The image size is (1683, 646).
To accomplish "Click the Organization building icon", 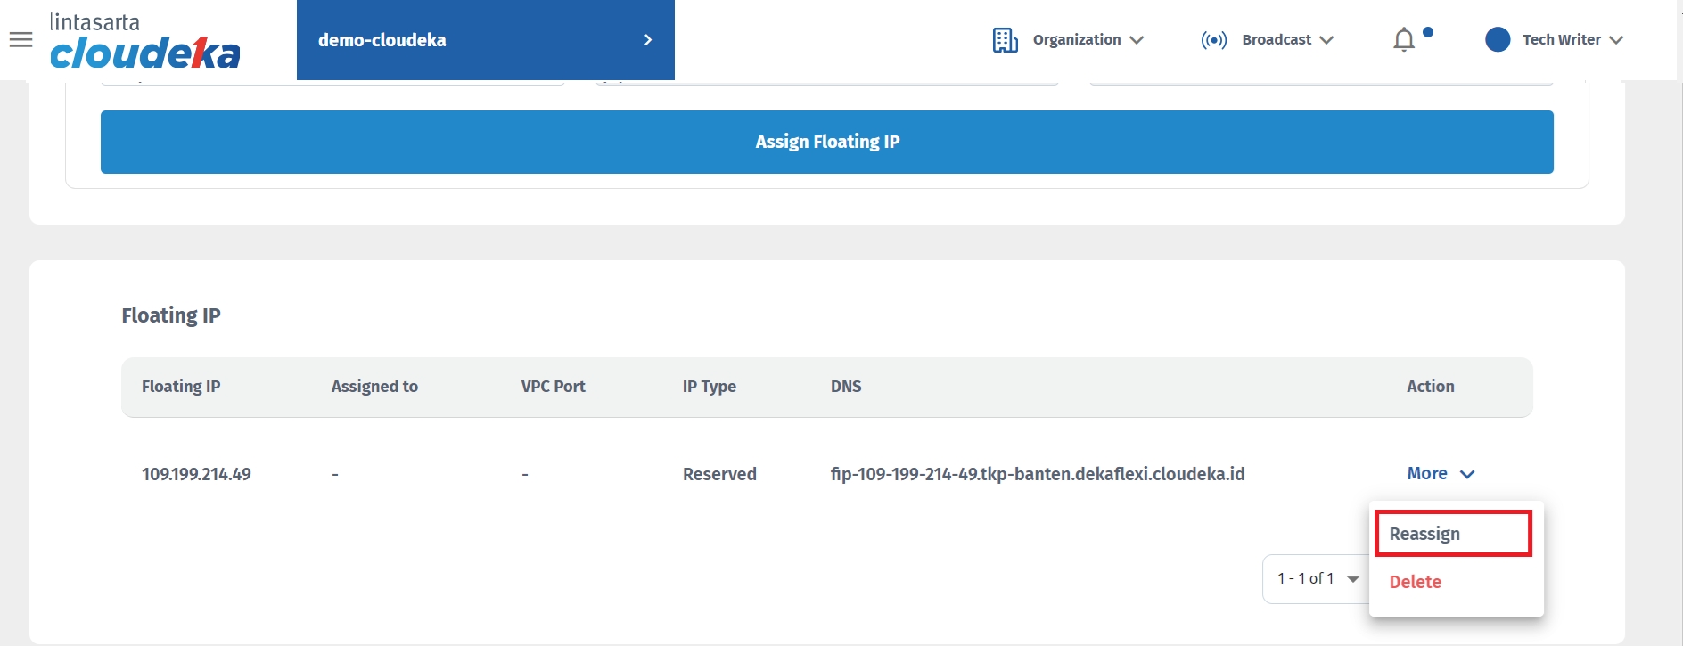I will (x=1005, y=40).
